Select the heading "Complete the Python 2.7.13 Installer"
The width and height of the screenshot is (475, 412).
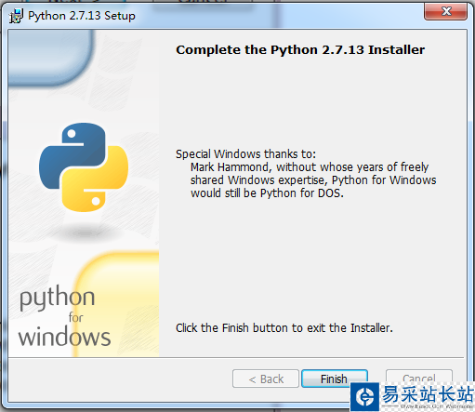(300, 49)
